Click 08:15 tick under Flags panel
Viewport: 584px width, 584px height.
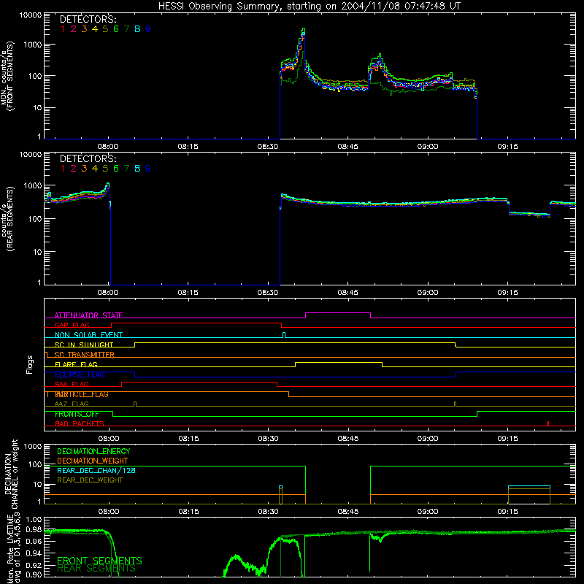pyautogui.click(x=188, y=439)
